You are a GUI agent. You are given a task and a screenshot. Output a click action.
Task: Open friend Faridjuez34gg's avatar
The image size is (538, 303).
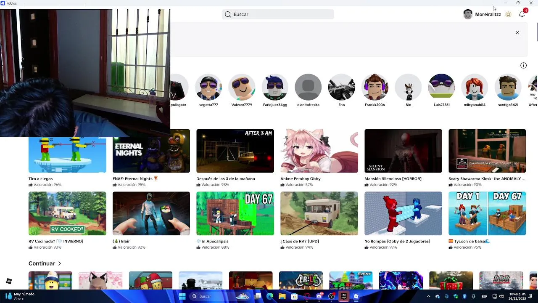pos(275,87)
